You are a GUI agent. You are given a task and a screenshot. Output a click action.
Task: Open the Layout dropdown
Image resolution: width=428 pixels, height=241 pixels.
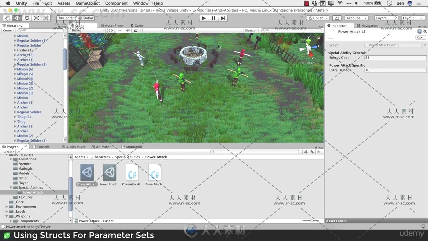413,18
